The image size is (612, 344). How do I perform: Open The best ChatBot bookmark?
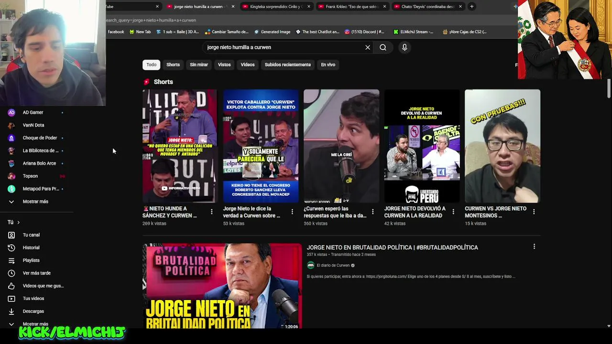tap(317, 32)
